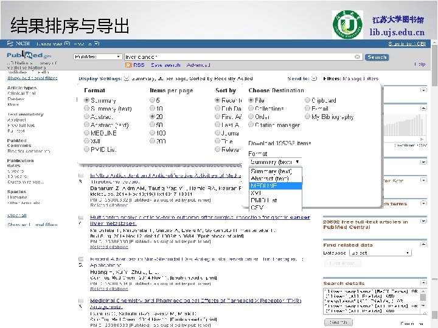Select MEDLINE format radio button
Image resolution: width=438 pixels, height=328 pixels.
[86, 133]
